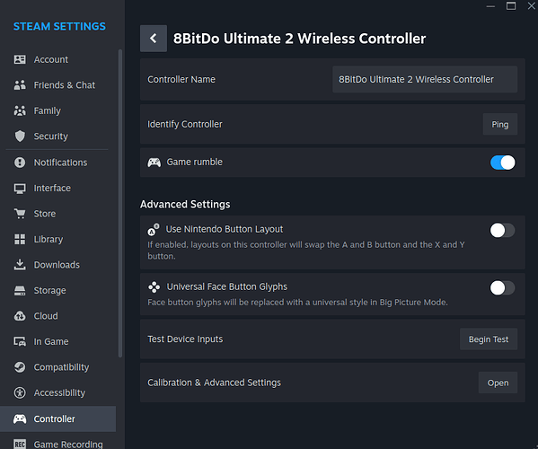Open Notifications via the exclamation icon
Viewport: 538px width, 449px height.
(x=20, y=163)
